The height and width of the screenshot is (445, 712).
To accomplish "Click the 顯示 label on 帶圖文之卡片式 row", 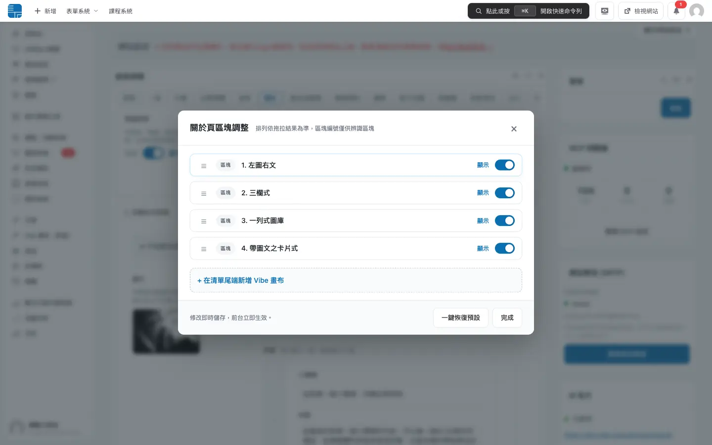I will (483, 248).
